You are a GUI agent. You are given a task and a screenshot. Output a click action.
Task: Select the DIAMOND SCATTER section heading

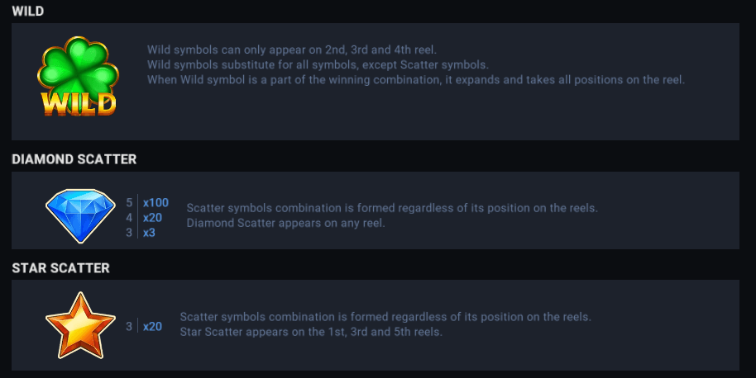click(74, 159)
